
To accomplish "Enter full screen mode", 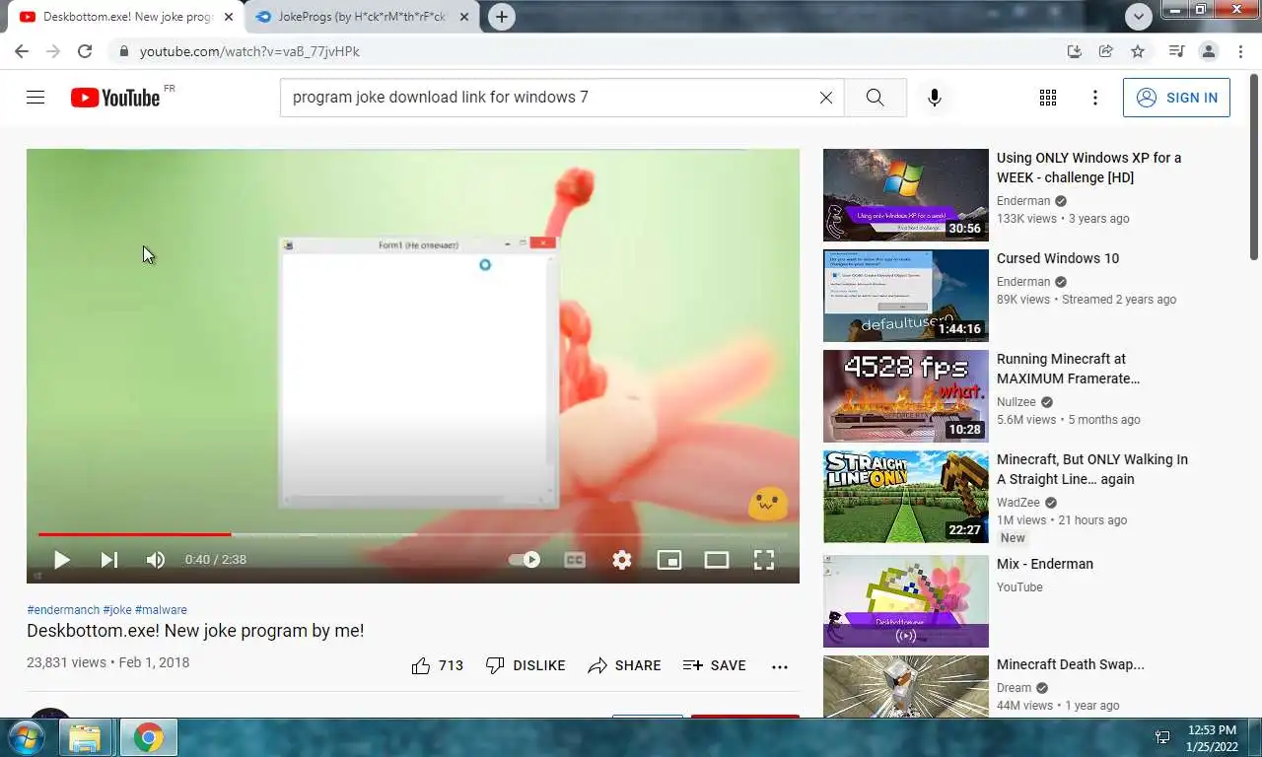I will click(764, 560).
